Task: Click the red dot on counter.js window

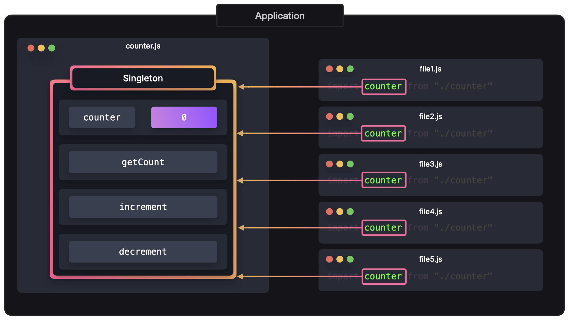Action: click(x=31, y=48)
